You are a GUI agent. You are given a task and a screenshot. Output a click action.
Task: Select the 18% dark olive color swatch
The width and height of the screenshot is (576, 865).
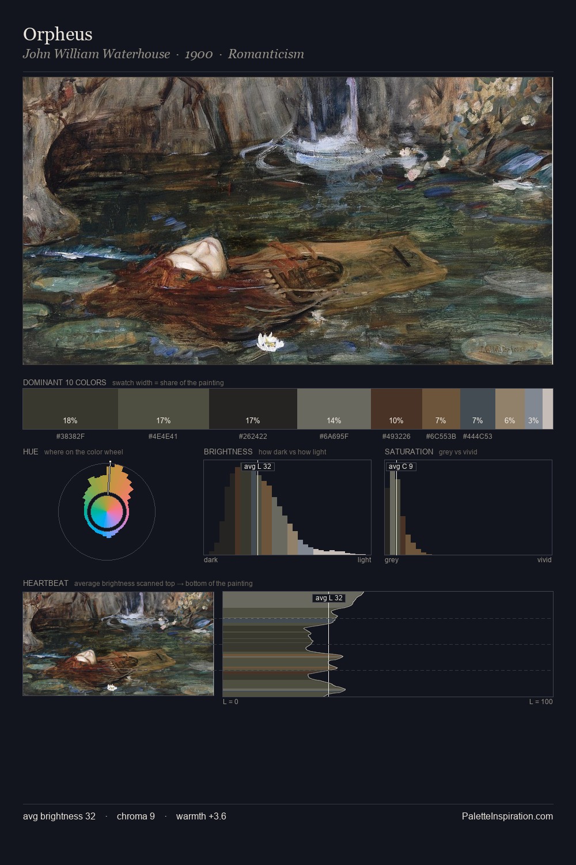tap(70, 409)
